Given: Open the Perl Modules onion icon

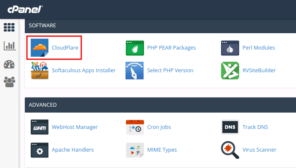Looking at the screenshot, I should 230,48.
